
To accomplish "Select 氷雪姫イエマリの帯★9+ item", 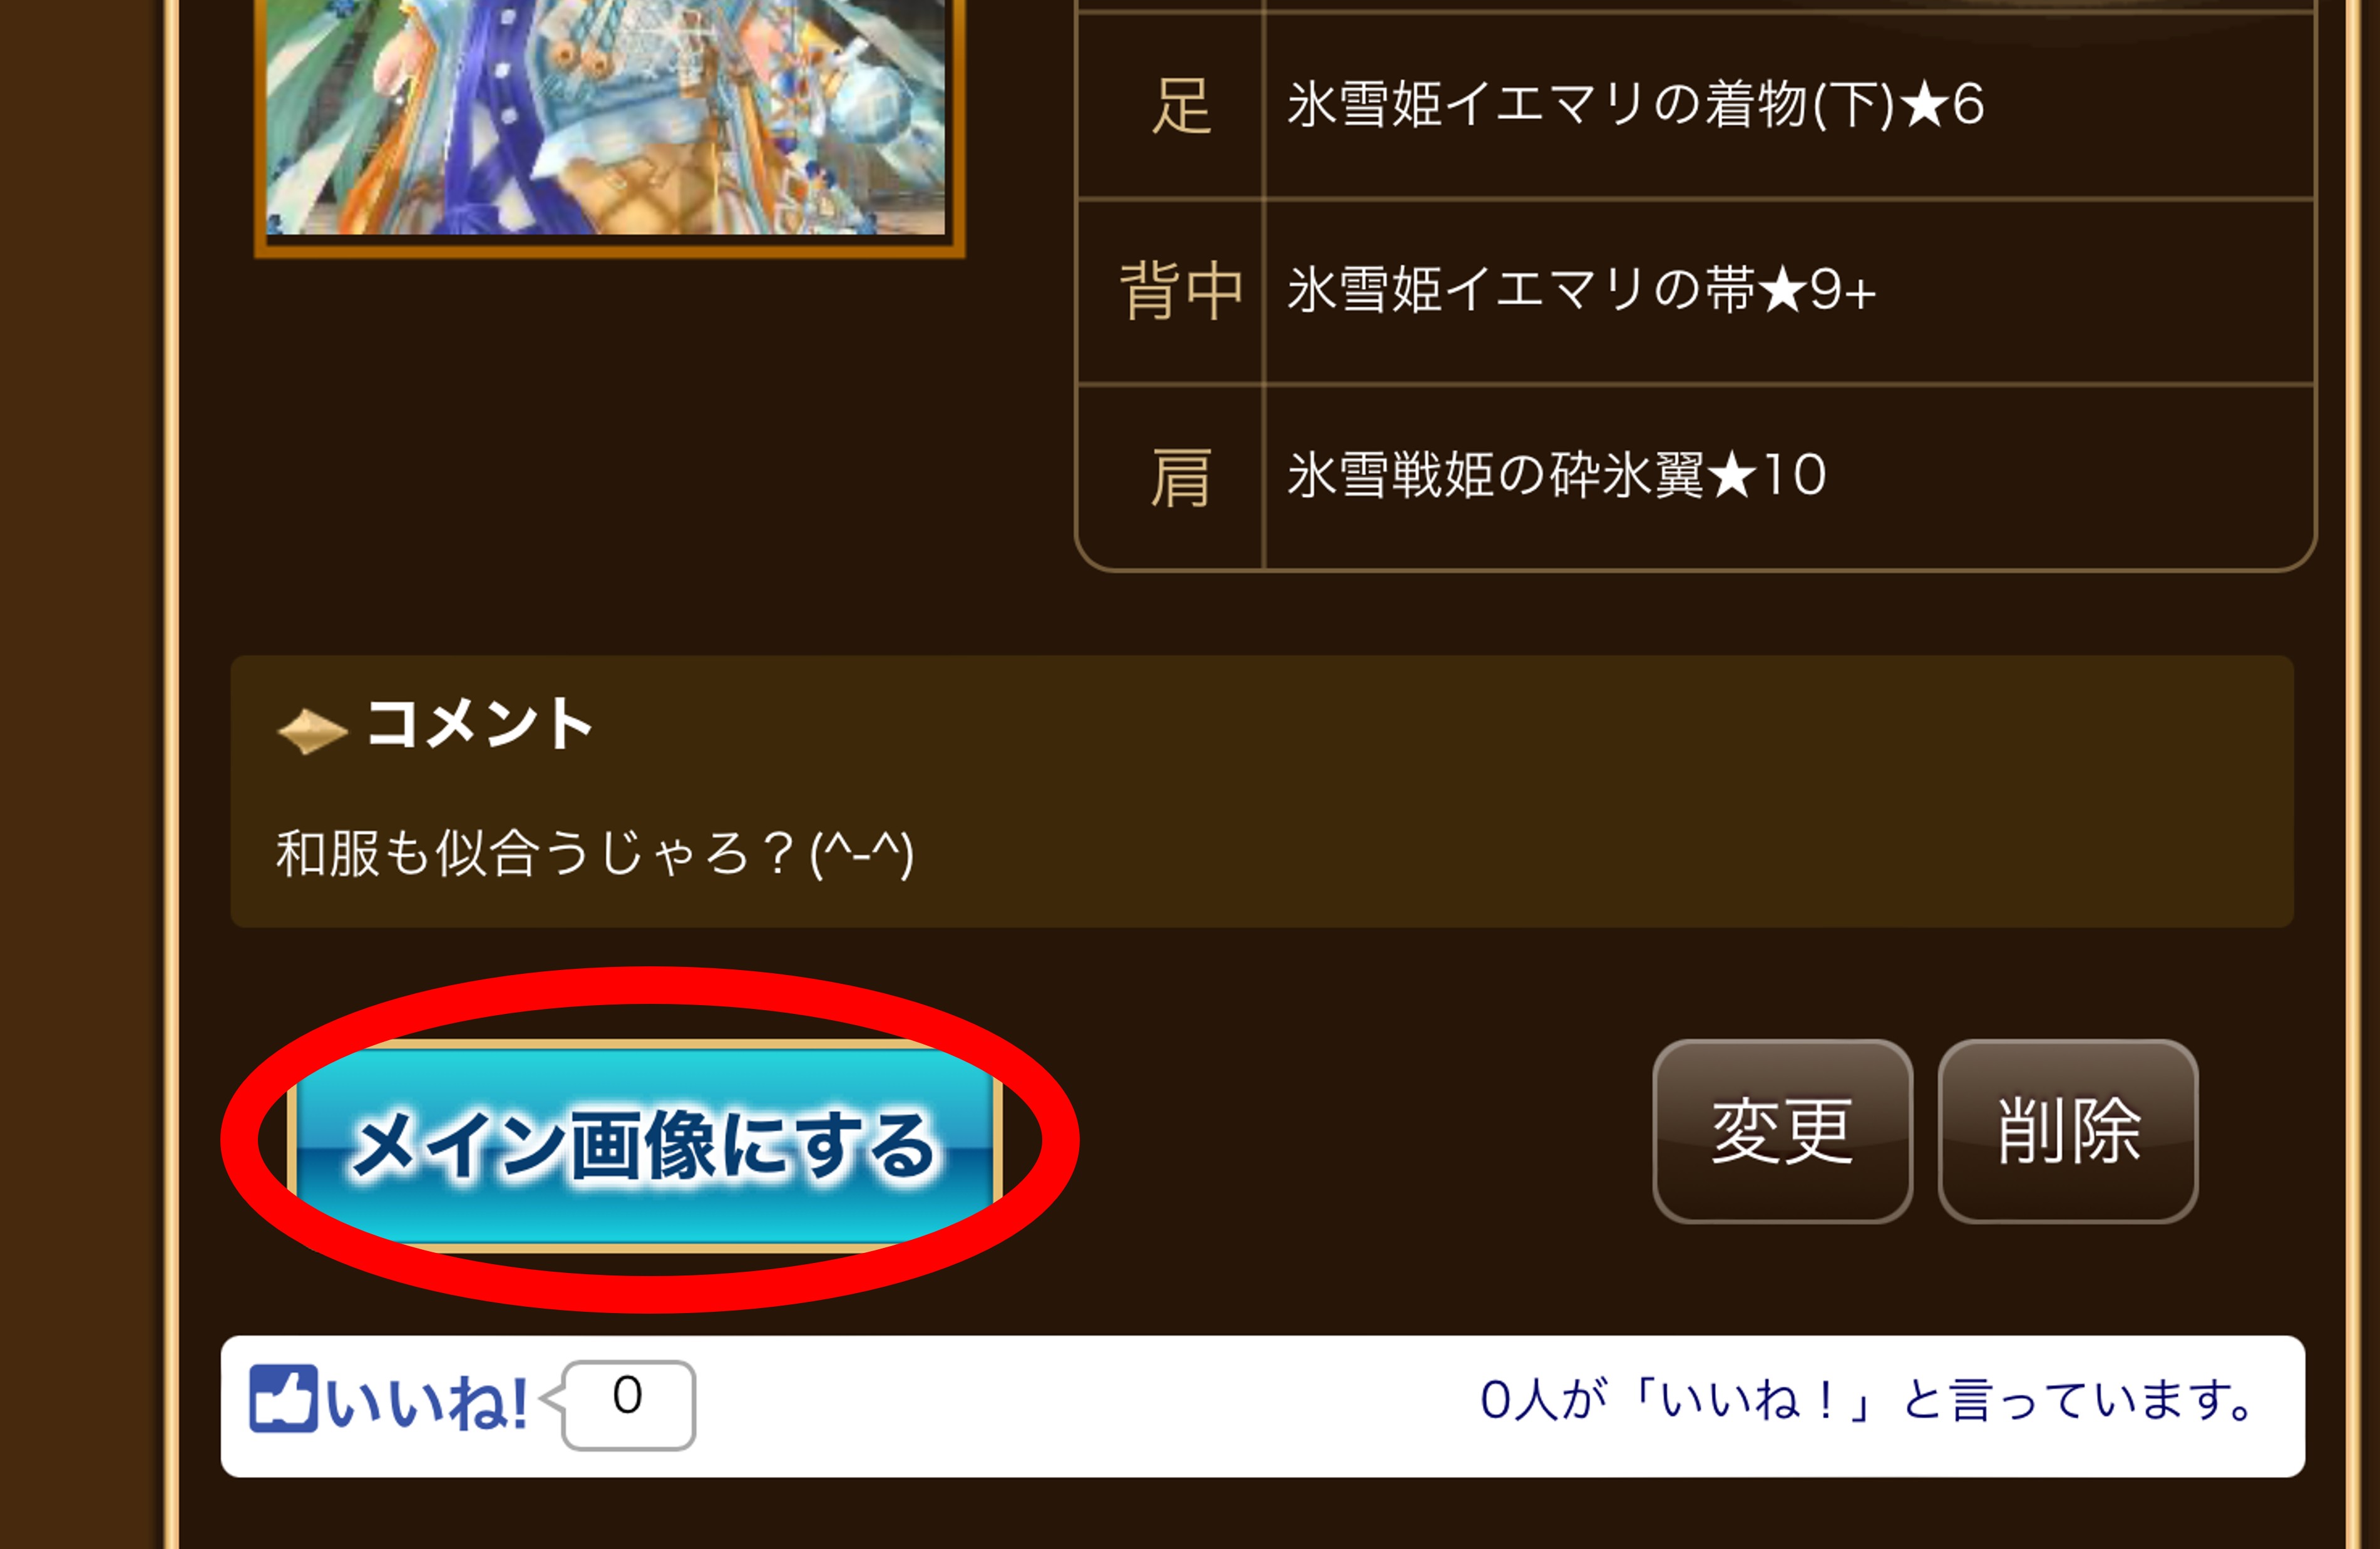I will [x=1581, y=290].
